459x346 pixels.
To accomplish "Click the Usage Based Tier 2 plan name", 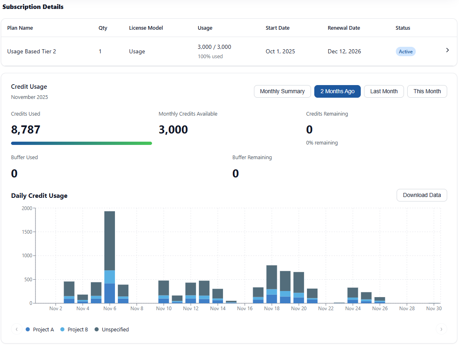I will point(32,52).
